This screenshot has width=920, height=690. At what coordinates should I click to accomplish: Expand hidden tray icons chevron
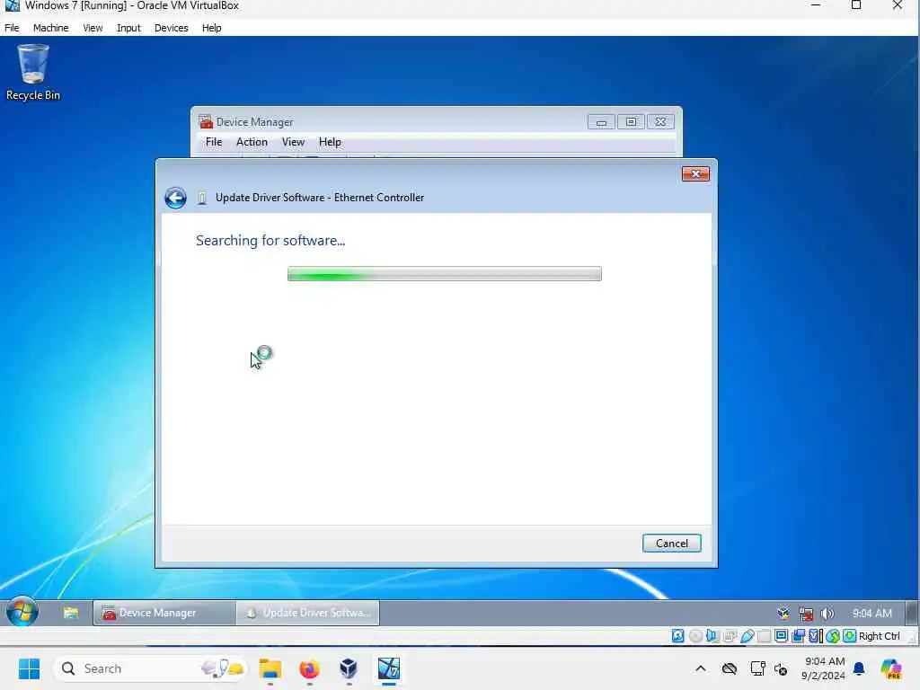[x=701, y=668]
